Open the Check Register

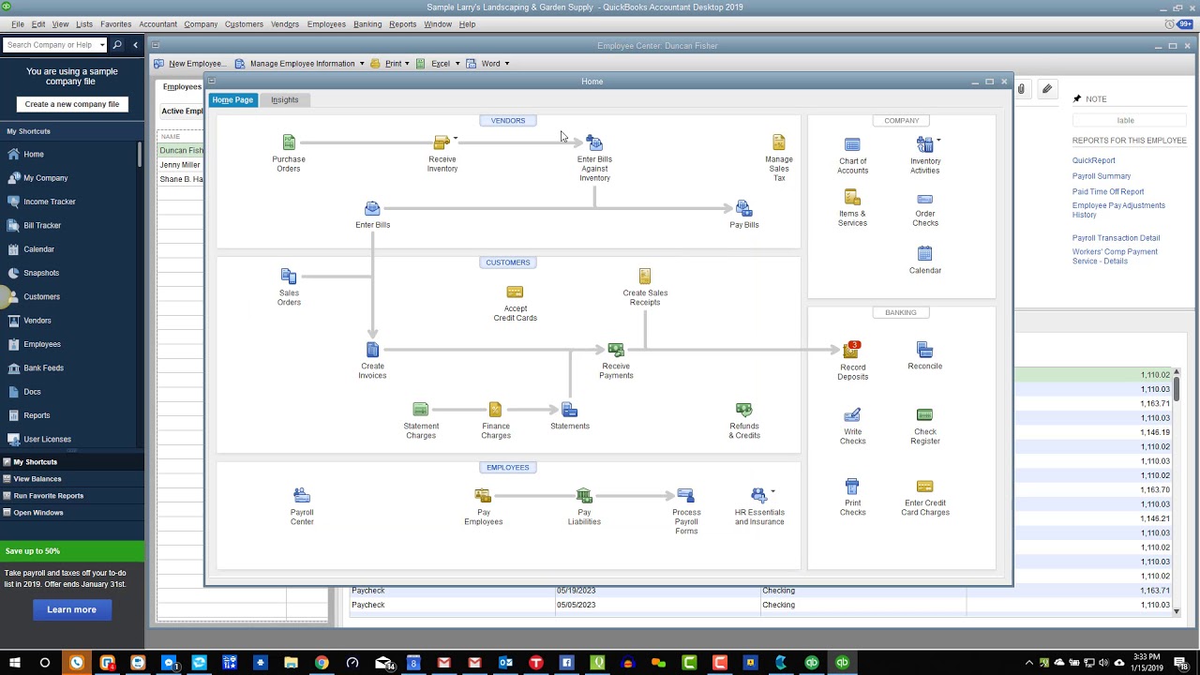(x=924, y=415)
